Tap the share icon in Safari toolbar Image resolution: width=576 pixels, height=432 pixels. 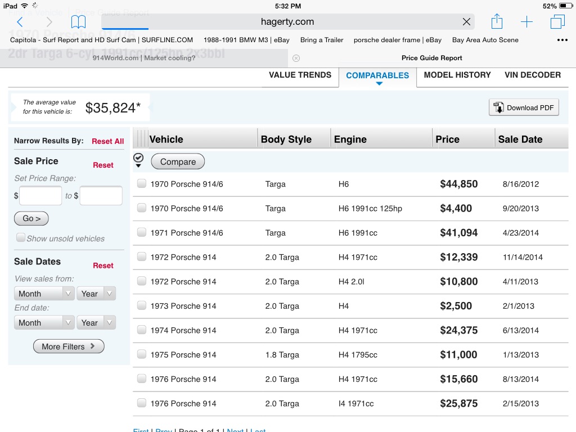[x=496, y=22]
